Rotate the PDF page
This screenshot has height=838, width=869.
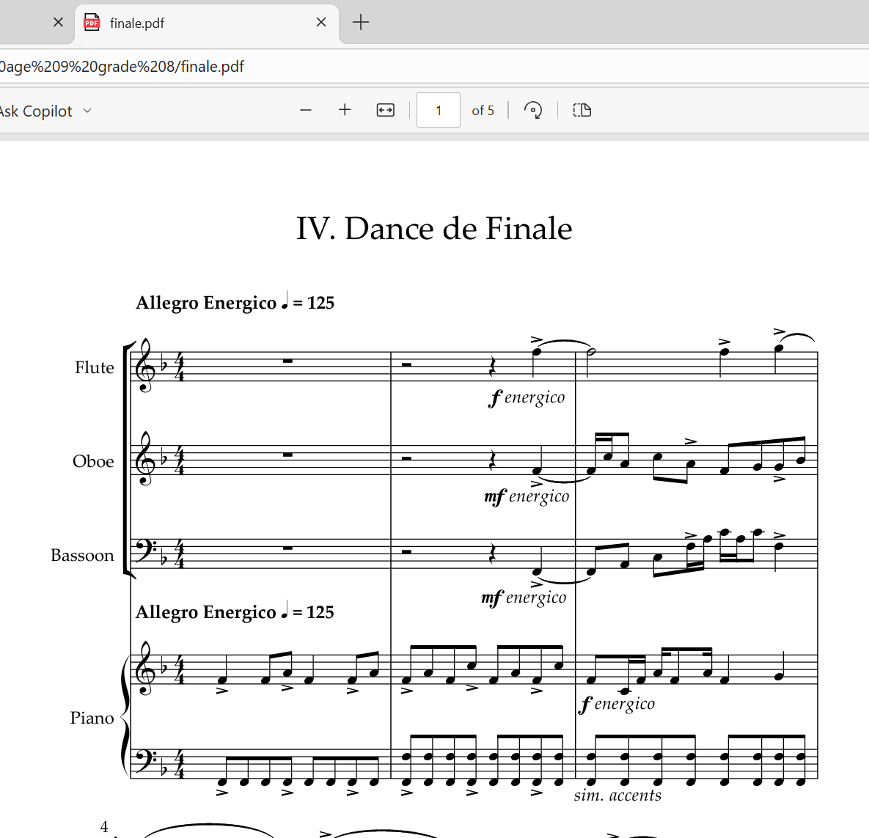pos(533,110)
